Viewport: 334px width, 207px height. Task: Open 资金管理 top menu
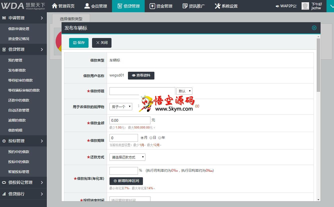pyautogui.click(x=161, y=6)
